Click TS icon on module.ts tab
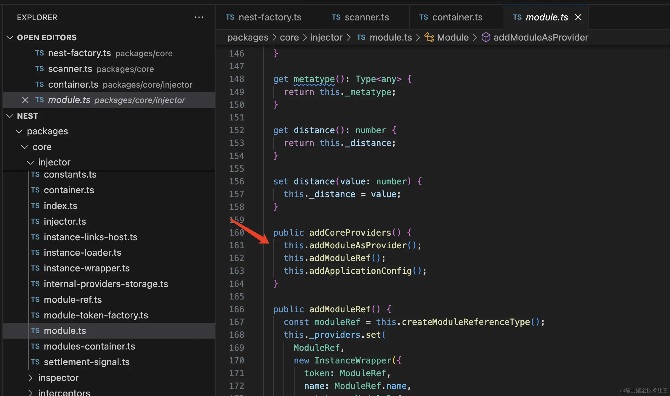This screenshot has height=396, width=670. (x=517, y=17)
